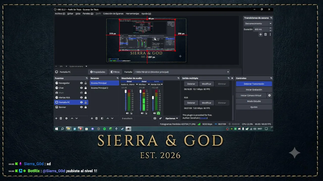Hide the Banner source
323x181 pixels.
click(x=81, y=107)
